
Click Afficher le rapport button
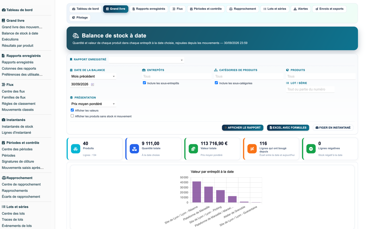click(243, 128)
